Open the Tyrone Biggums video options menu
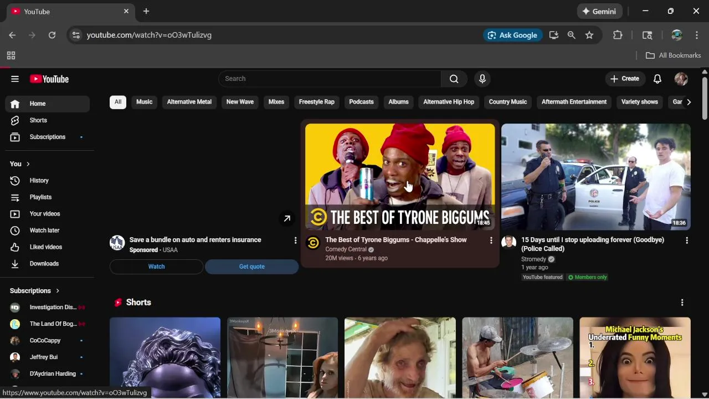This screenshot has height=399, width=709. [491, 241]
